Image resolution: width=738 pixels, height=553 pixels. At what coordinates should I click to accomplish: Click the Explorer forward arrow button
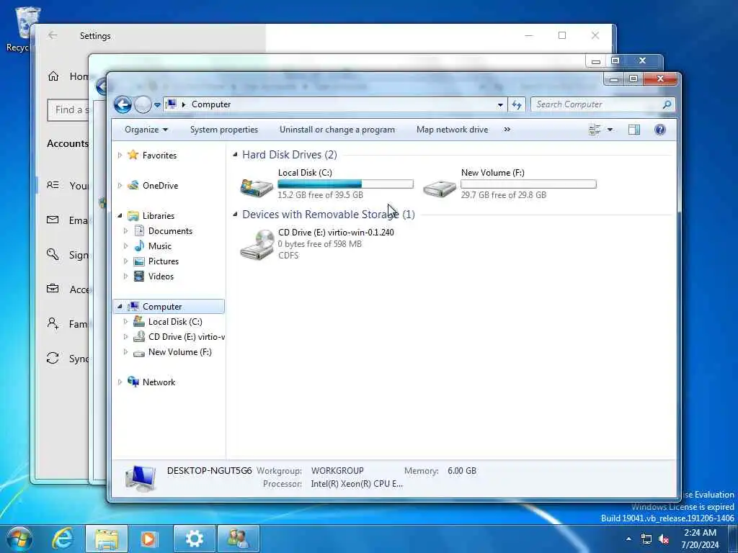[143, 104]
